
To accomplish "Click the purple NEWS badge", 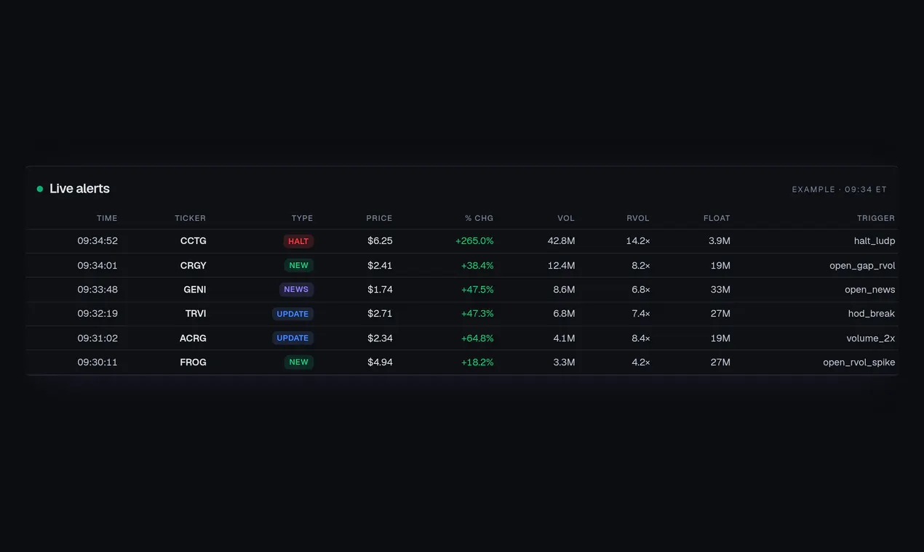I will 296,289.
